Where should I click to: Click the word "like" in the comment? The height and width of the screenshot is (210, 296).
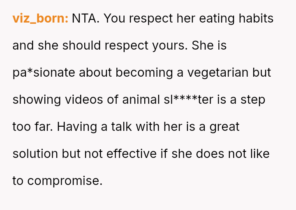pyautogui.click(x=259, y=154)
